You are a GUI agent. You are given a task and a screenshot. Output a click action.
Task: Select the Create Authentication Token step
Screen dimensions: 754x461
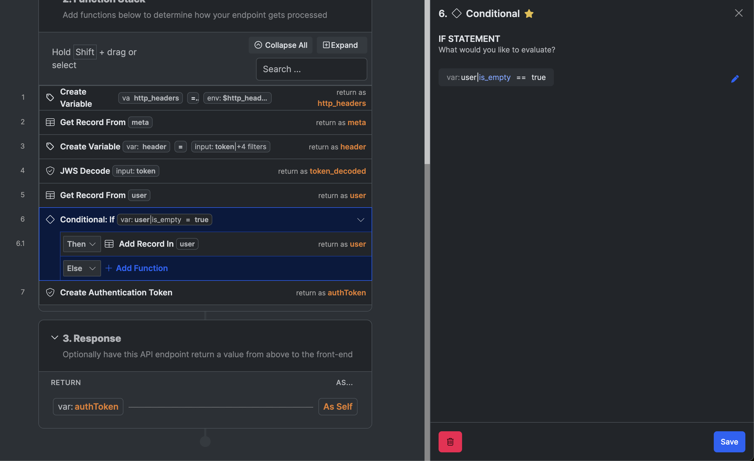pyautogui.click(x=205, y=293)
